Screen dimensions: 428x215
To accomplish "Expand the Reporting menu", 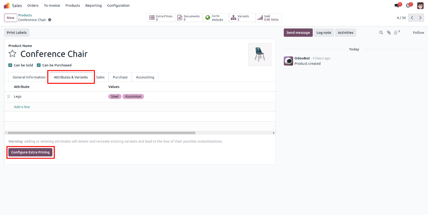I will (x=93, y=5).
